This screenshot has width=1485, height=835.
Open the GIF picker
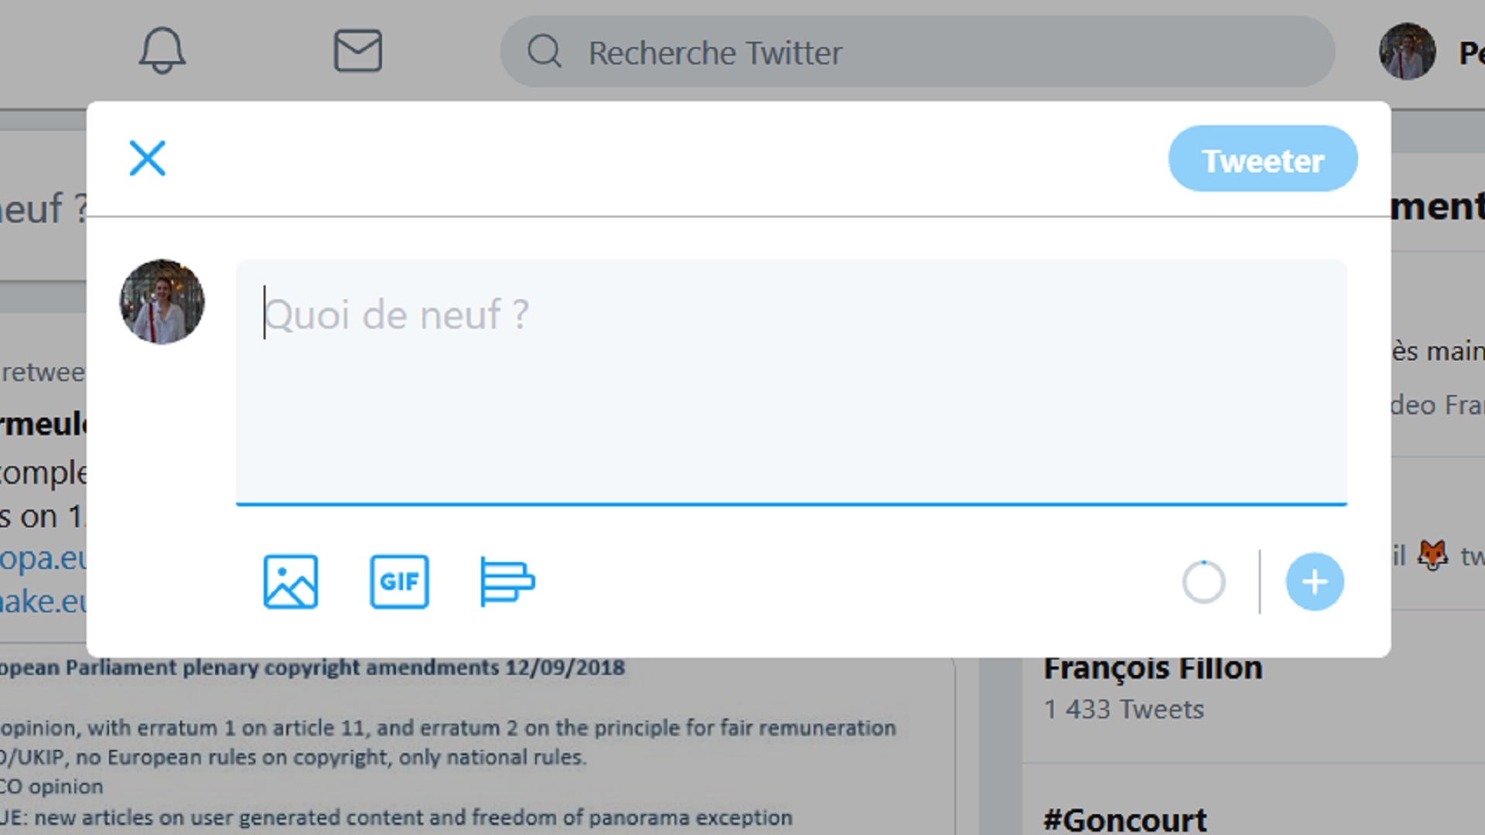(399, 581)
